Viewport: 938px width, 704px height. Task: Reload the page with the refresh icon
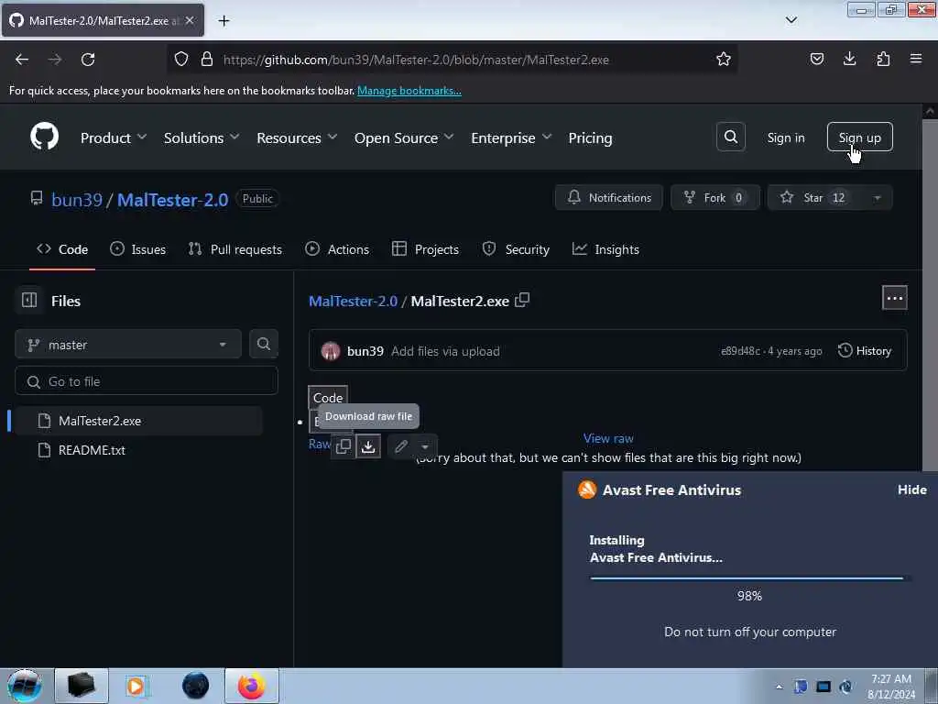point(88,60)
